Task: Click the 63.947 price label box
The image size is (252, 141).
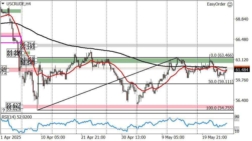Action: (14, 55)
